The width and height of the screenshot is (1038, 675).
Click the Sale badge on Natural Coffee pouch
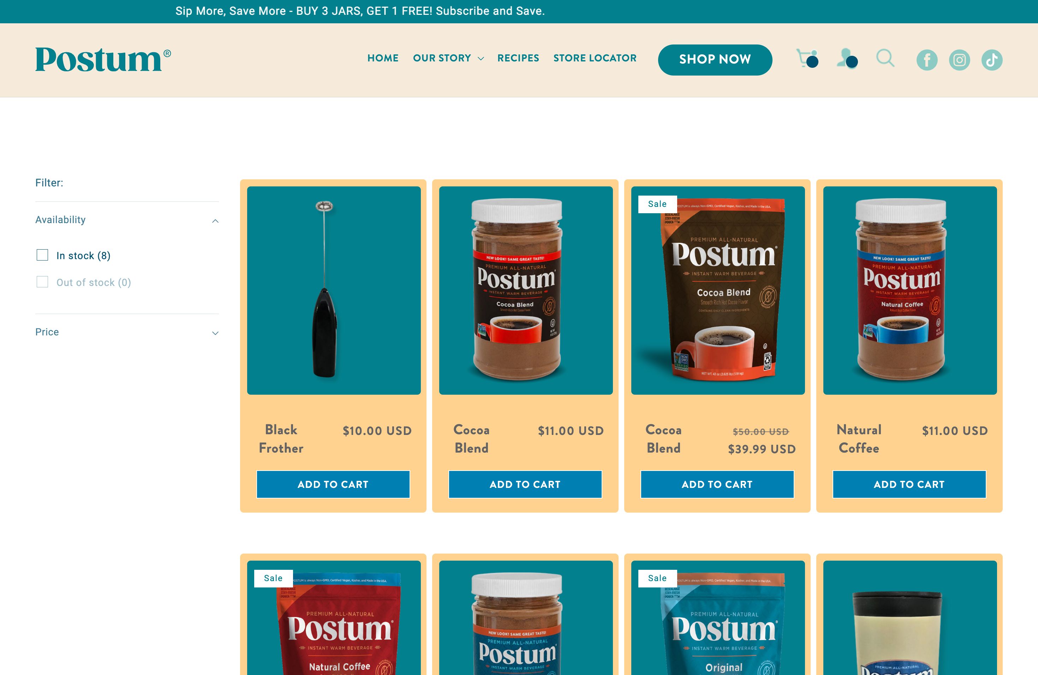click(x=274, y=578)
